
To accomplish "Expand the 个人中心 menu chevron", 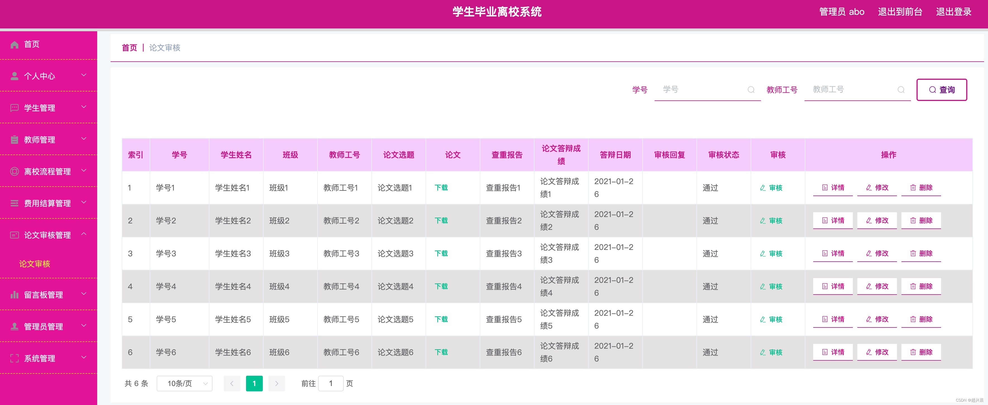I will [84, 75].
